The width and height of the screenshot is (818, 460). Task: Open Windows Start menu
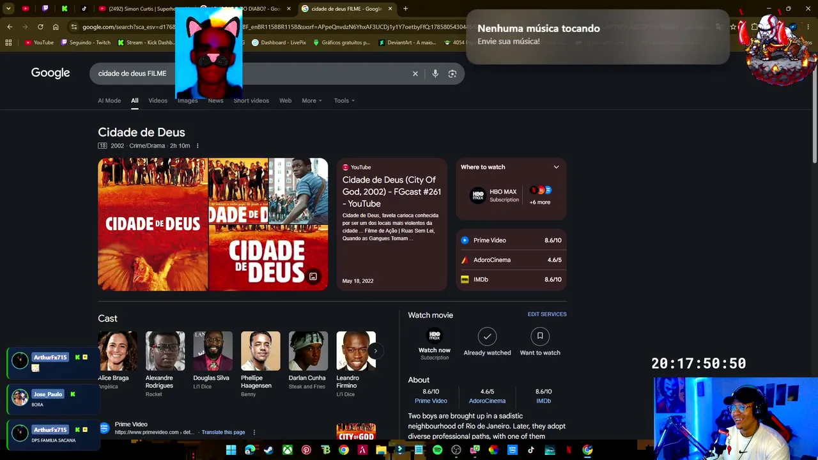coord(231,450)
